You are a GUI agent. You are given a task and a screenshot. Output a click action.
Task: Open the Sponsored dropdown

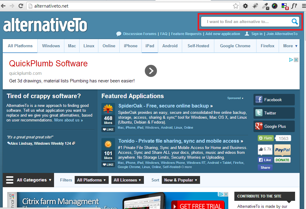click(x=235, y=98)
